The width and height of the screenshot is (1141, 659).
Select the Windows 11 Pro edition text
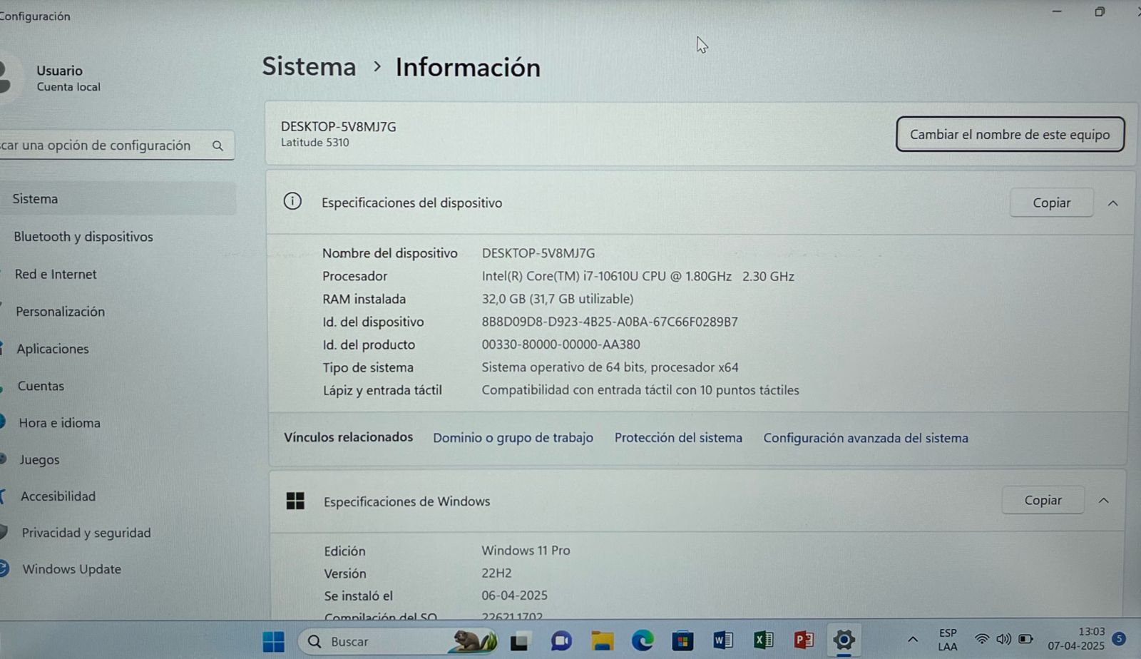pos(526,550)
